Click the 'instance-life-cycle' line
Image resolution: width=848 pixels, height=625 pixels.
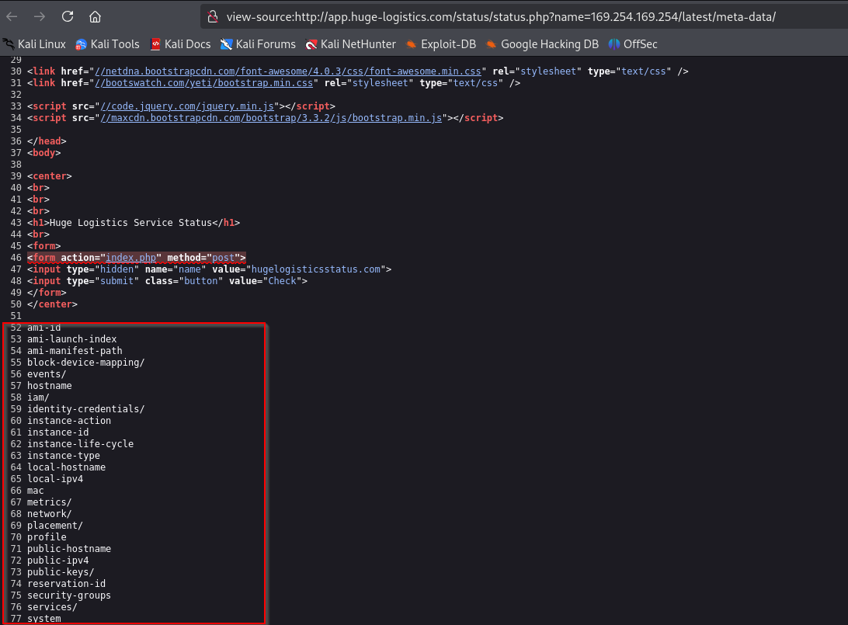point(80,444)
